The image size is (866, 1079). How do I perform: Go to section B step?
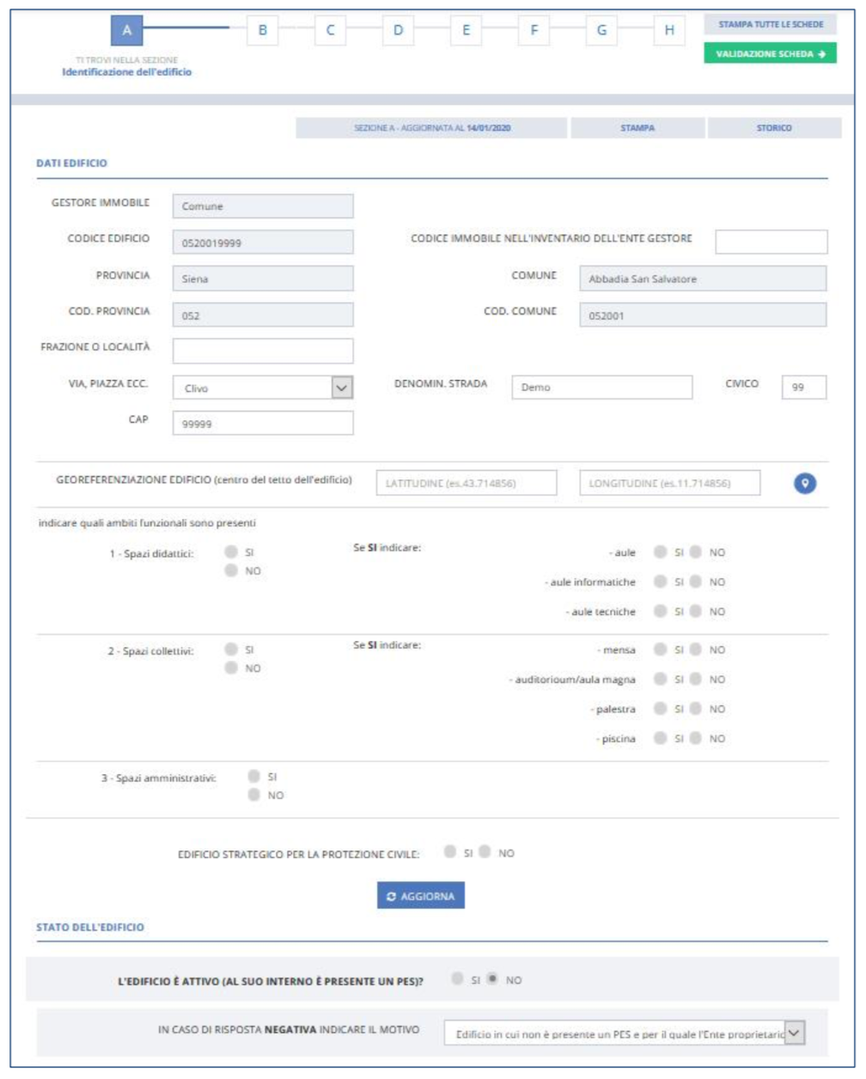(262, 30)
